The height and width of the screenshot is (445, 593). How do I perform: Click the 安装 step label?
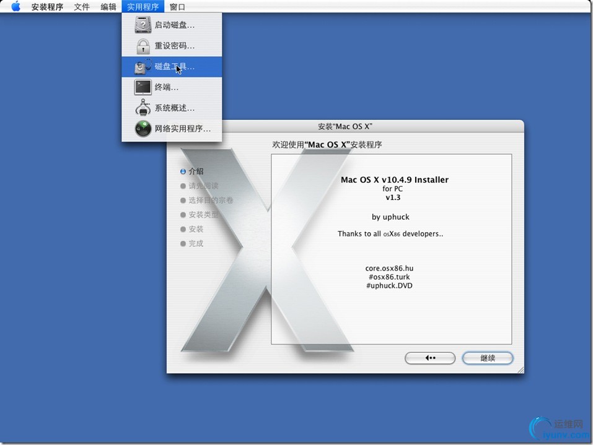[x=196, y=229]
